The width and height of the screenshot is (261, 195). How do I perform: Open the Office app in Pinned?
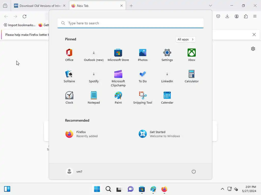pyautogui.click(x=69, y=55)
